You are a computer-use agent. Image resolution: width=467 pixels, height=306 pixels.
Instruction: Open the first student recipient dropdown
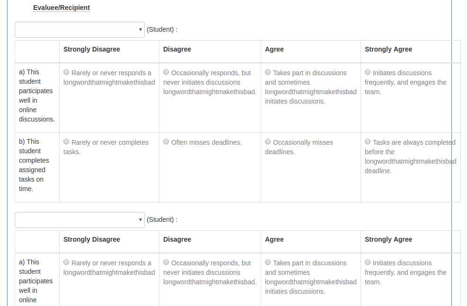pyautogui.click(x=79, y=30)
